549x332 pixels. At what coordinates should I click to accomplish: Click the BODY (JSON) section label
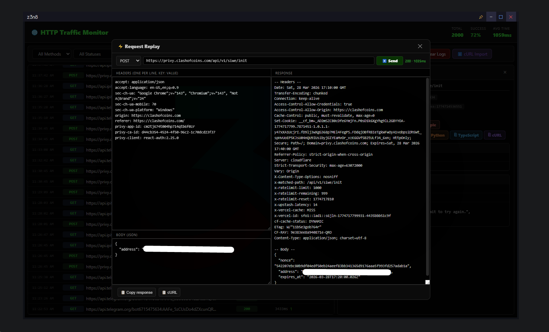(x=127, y=235)
